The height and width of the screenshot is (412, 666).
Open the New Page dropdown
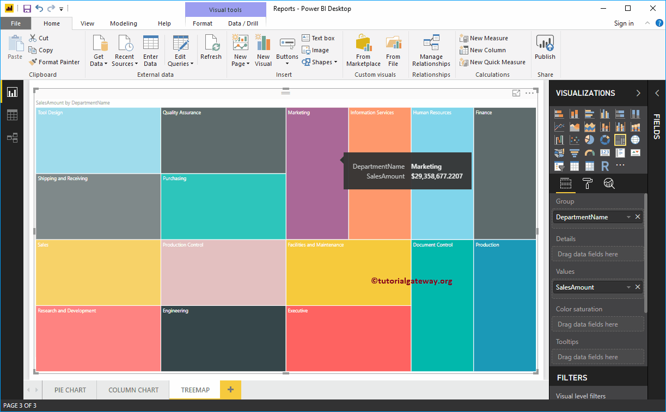tap(240, 51)
